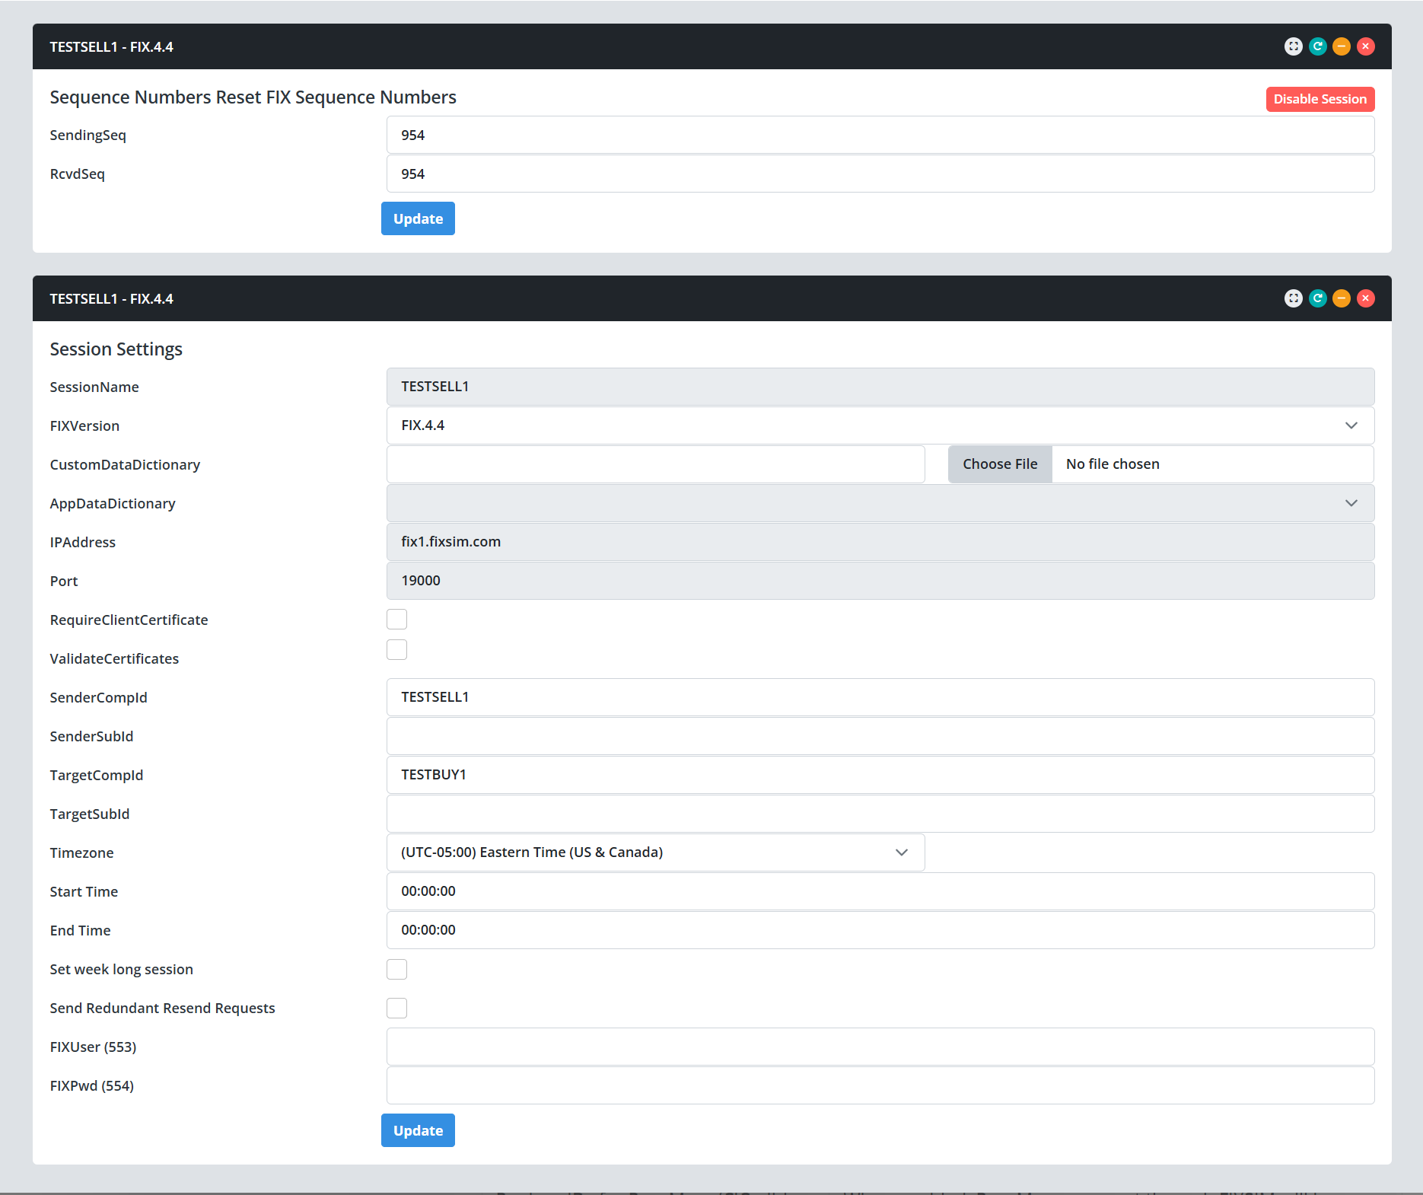
Task: Toggle Send Redundant Resend Requests checkbox
Action: (396, 1008)
